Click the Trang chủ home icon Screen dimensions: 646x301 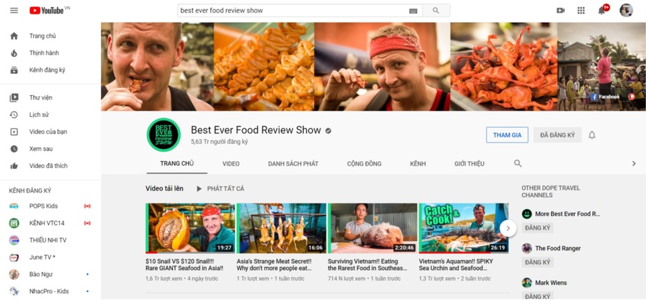[14, 36]
